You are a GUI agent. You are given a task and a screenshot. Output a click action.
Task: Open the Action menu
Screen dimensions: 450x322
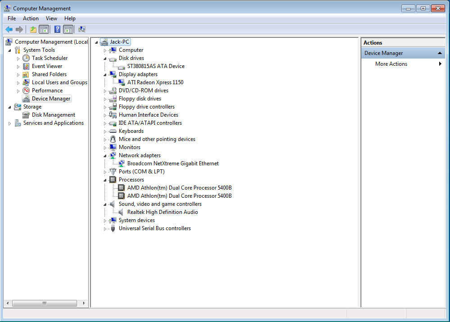[31, 18]
